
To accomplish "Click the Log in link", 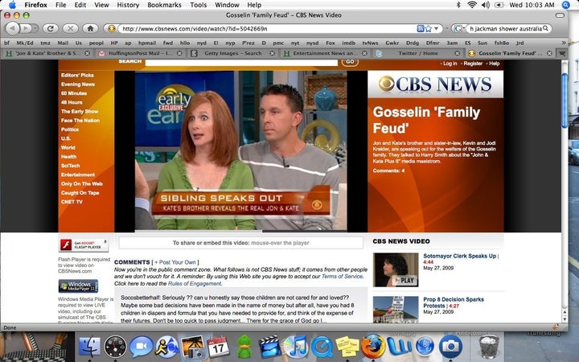I will tap(450, 64).
